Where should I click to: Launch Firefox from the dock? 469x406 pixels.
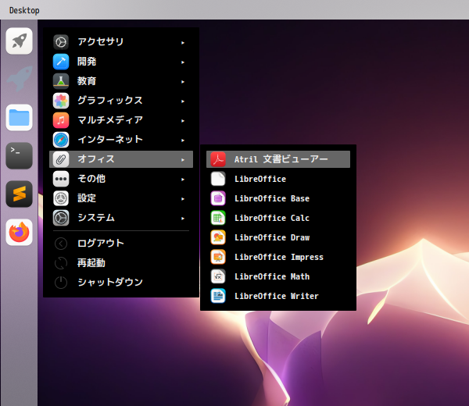[x=19, y=232]
